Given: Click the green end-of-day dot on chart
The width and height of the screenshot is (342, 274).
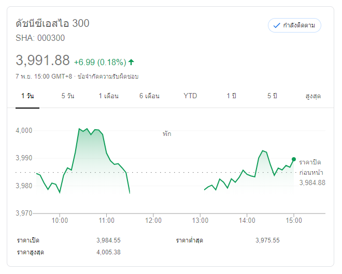Looking at the screenshot, I should tap(294, 159).
